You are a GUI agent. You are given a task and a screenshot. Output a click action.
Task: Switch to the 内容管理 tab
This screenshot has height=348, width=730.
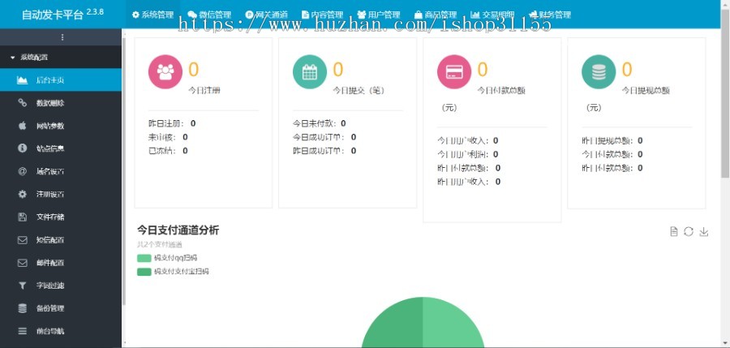[x=322, y=15]
